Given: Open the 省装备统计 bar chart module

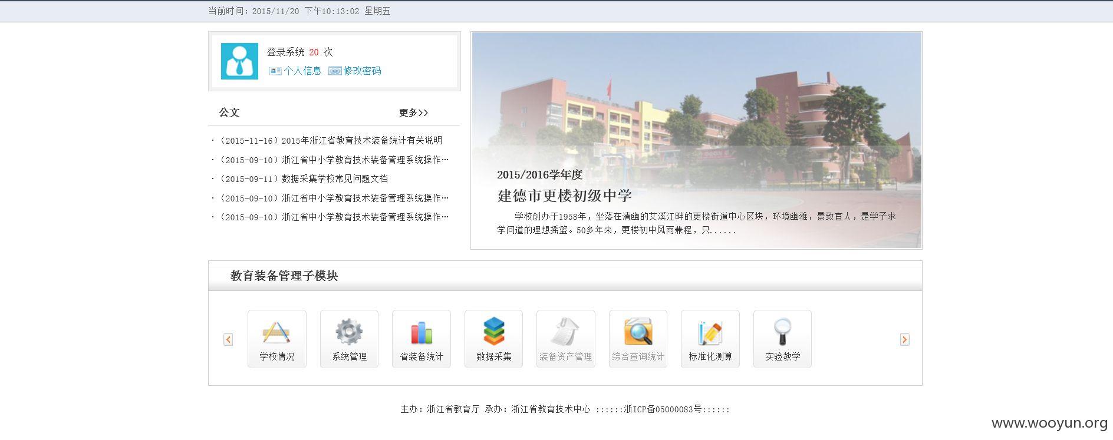Looking at the screenshot, I should pyautogui.click(x=422, y=339).
